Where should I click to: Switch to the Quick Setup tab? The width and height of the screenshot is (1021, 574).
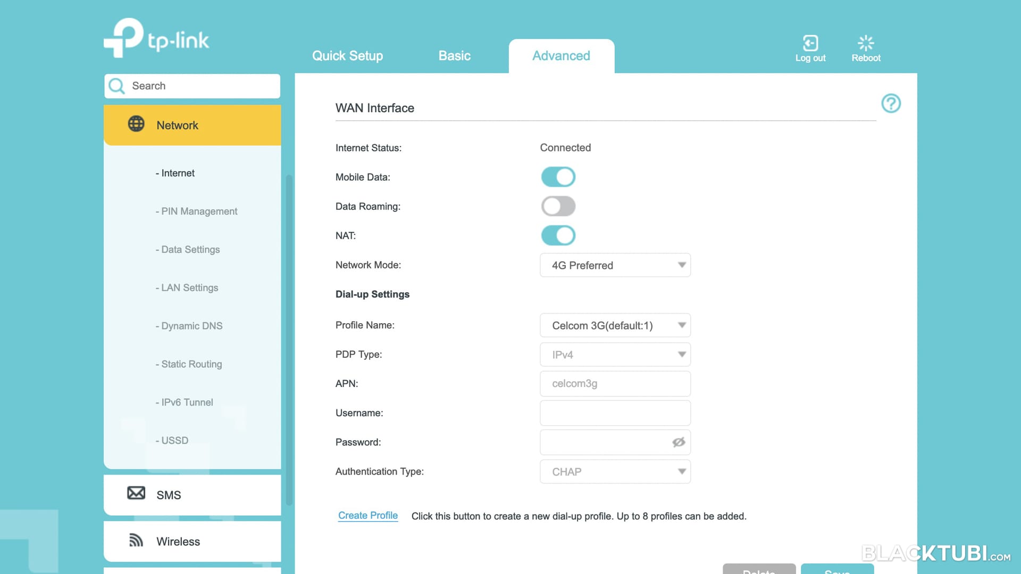(x=347, y=56)
